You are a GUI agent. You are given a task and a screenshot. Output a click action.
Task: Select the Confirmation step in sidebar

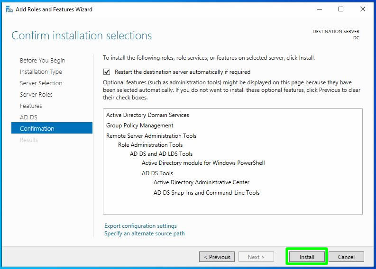coord(37,128)
